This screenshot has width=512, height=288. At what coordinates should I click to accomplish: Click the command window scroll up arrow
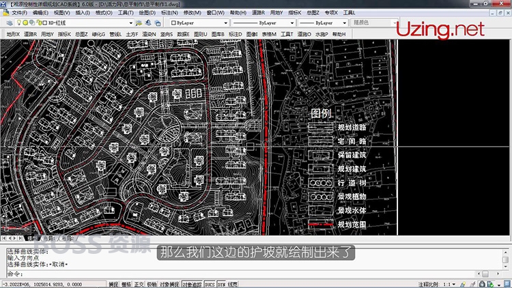tap(505, 252)
